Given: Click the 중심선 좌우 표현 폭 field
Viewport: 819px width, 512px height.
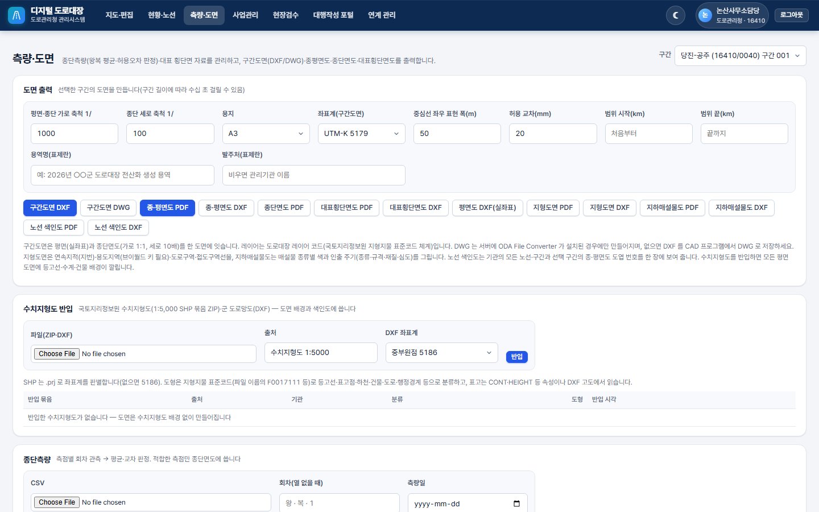Looking at the screenshot, I should [457, 134].
